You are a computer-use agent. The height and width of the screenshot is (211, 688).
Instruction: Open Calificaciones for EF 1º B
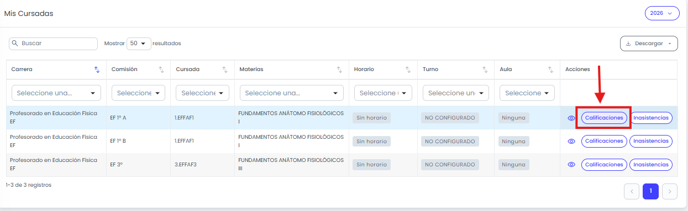tap(604, 142)
